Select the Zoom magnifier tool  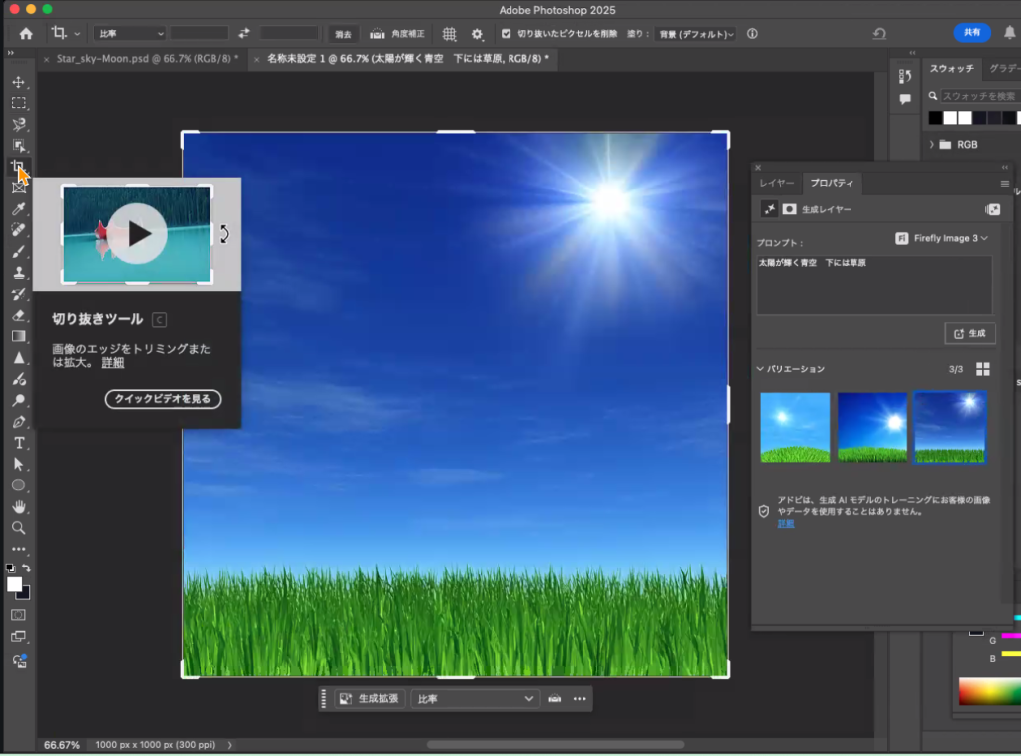tap(18, 527)
